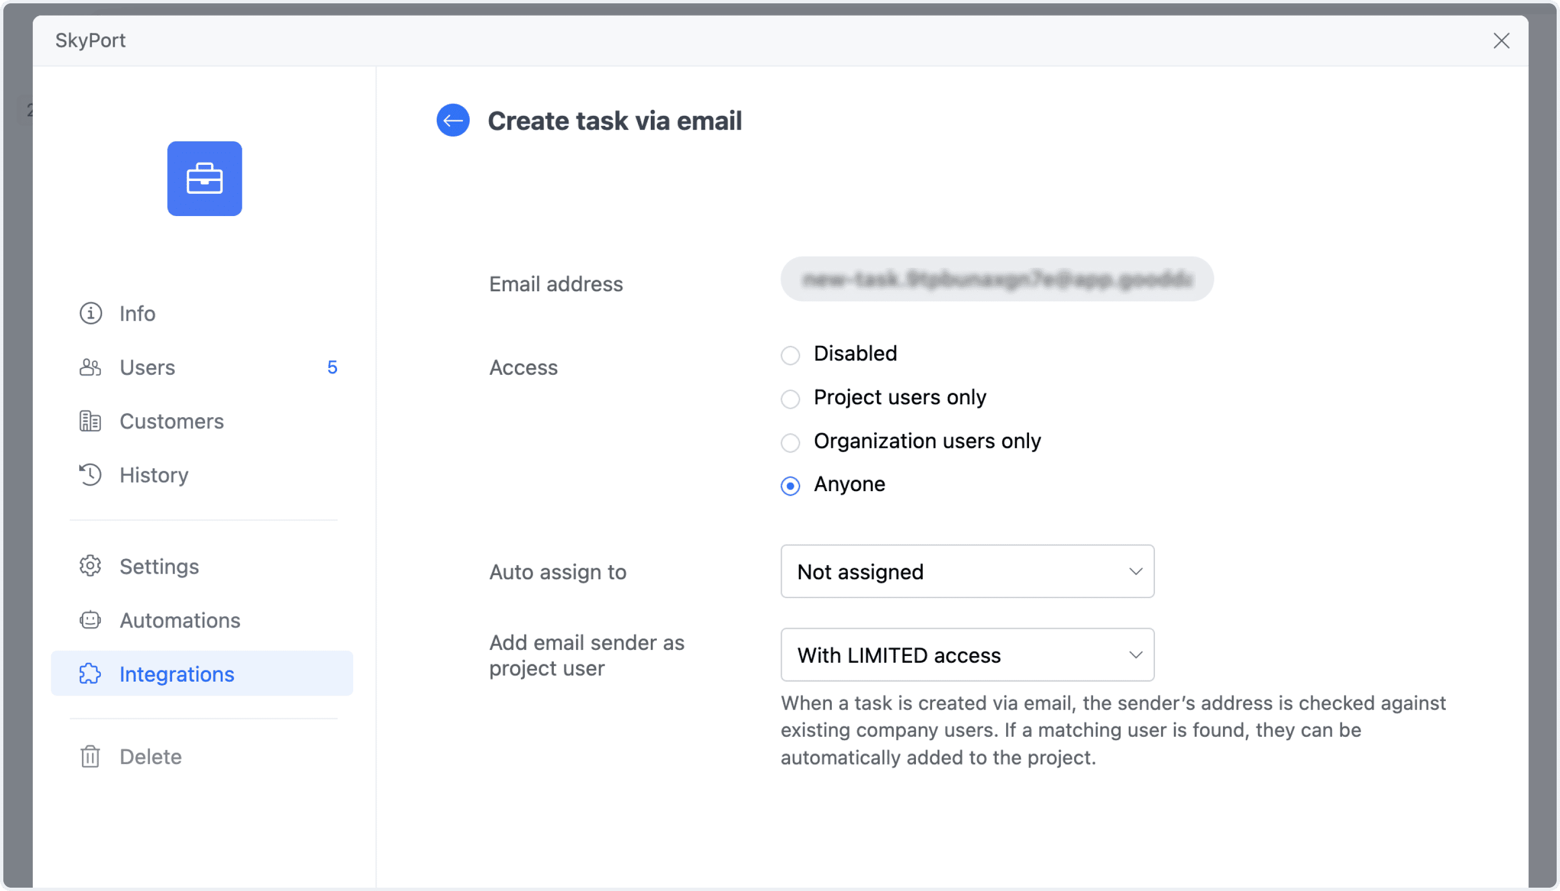Viewport: 1560px width, 891px height.
Task: Click the History clock icon
Action: point(90,475)
